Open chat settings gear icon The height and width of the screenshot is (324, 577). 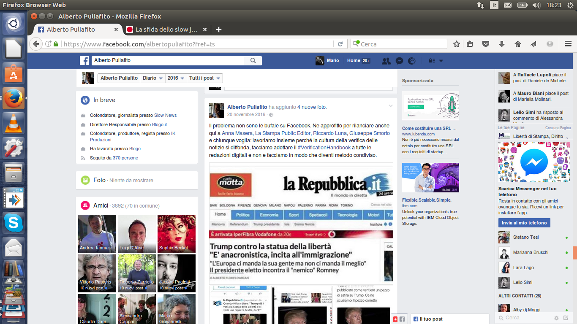pos(557,318)
